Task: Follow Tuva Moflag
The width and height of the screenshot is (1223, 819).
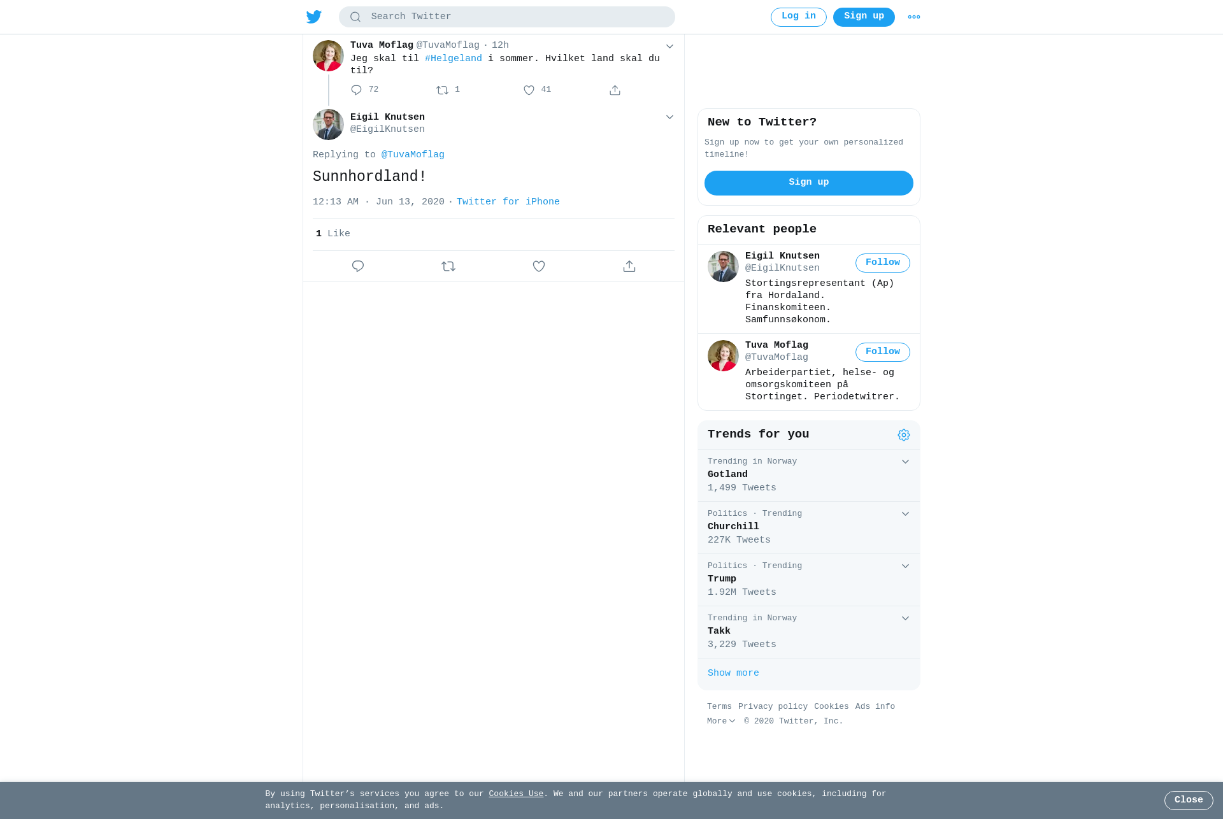Action: coord(883,352)
